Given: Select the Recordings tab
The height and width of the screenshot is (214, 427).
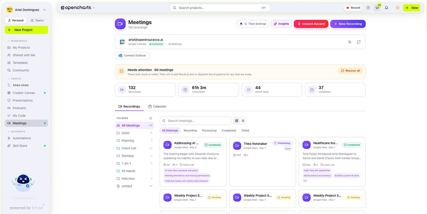Looking at the screenshot, I should coord(129,106).
